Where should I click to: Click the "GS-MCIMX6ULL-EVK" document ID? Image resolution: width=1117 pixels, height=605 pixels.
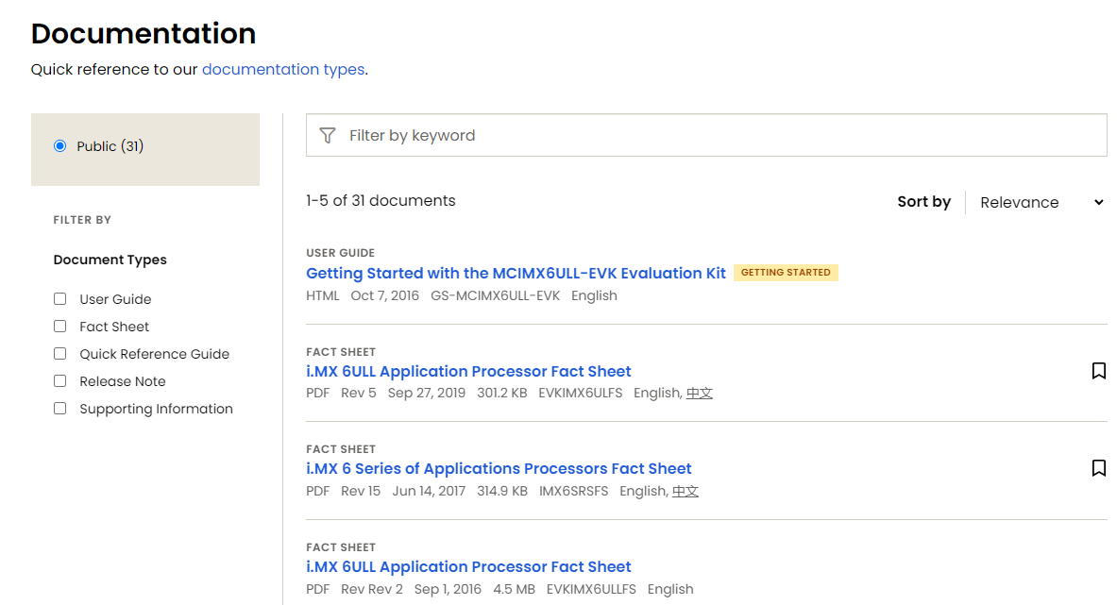[x=495, y=295]
